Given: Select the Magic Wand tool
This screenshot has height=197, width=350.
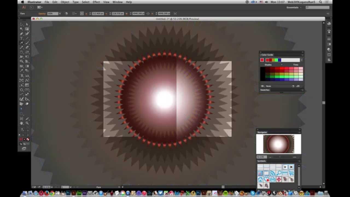Looking at the screenshot, I should pos(21,29).
